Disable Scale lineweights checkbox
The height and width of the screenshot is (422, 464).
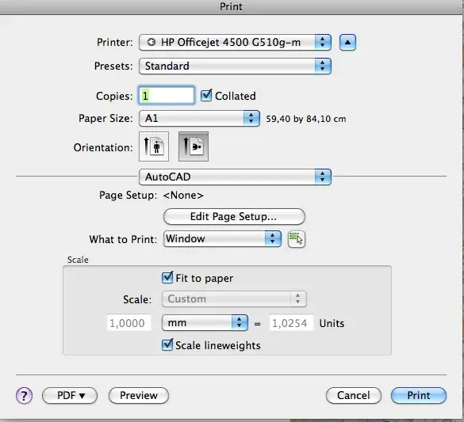click(x=167, y=344)
